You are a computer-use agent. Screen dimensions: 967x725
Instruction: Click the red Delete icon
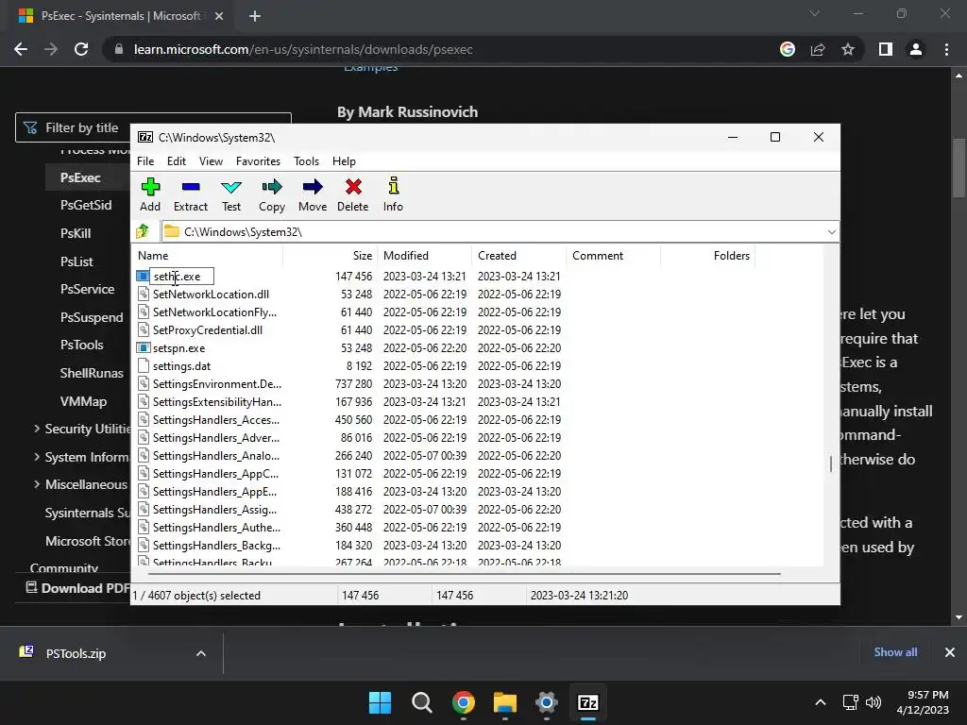(353, 187)
